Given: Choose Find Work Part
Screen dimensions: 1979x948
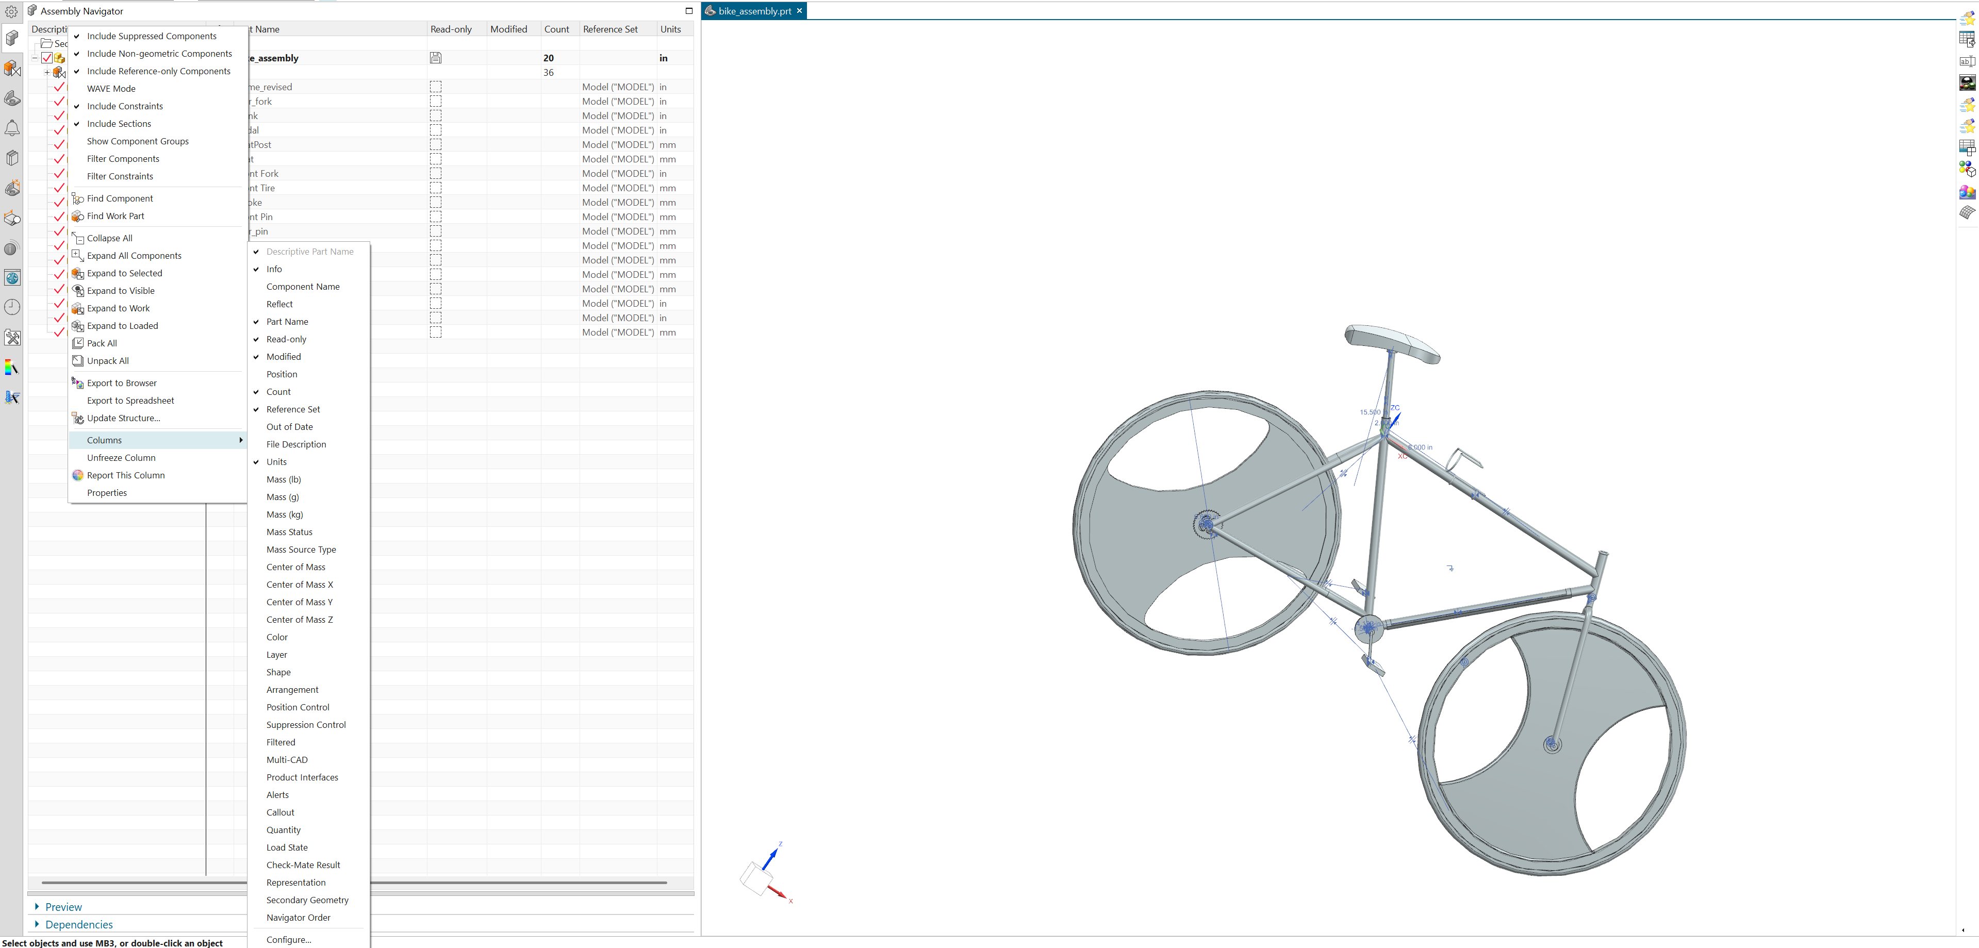Looking at the screenshot, I should pos(115,217).
